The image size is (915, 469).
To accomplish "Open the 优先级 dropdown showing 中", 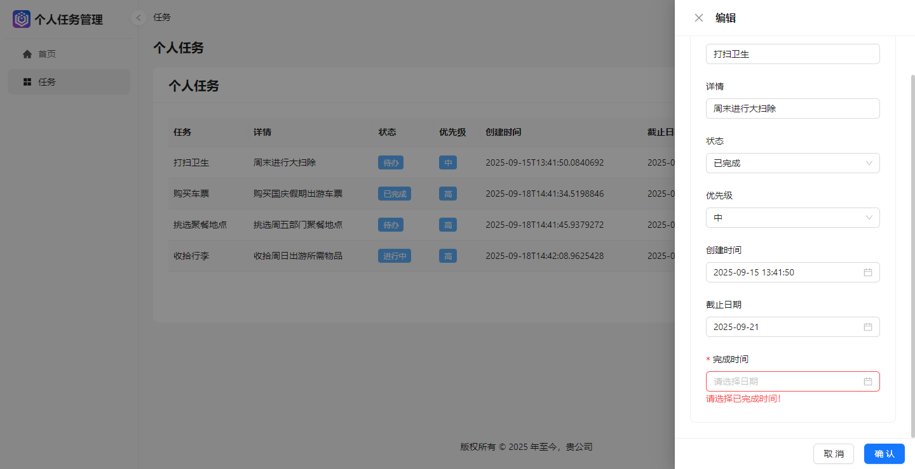I will coord(792,218).
